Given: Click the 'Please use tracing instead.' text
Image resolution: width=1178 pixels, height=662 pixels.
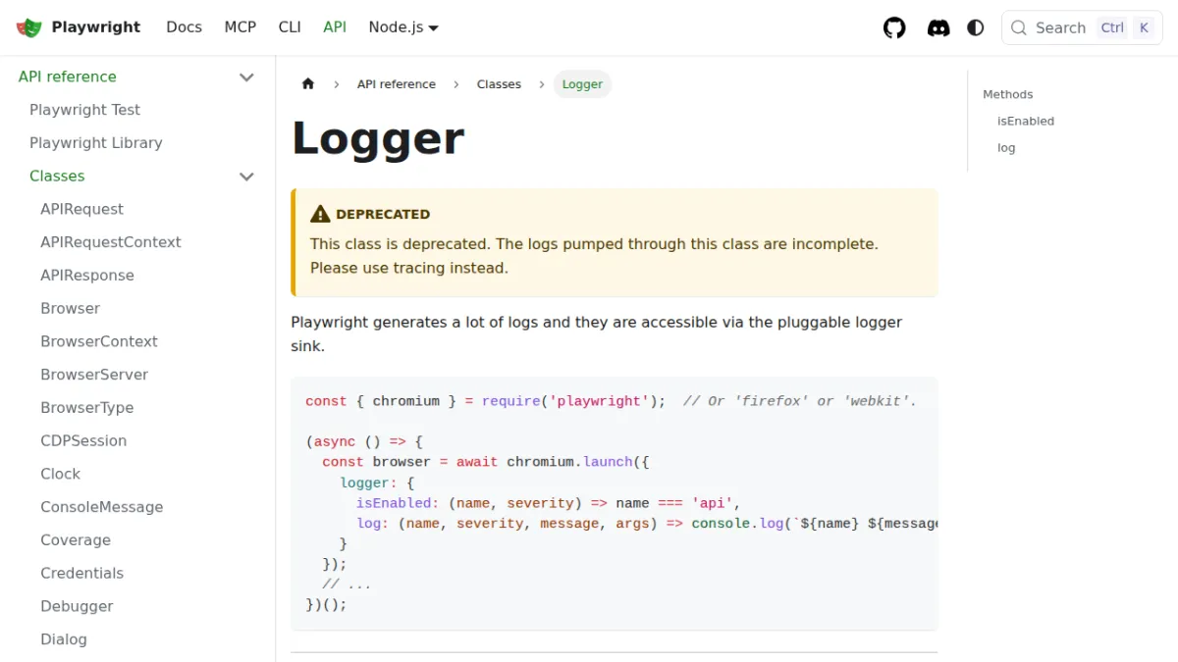Looking at the screenshot, I should (x=409, y=268).
